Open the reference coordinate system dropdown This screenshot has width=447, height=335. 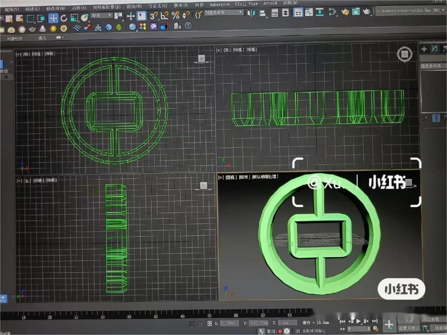pos(102,15)
